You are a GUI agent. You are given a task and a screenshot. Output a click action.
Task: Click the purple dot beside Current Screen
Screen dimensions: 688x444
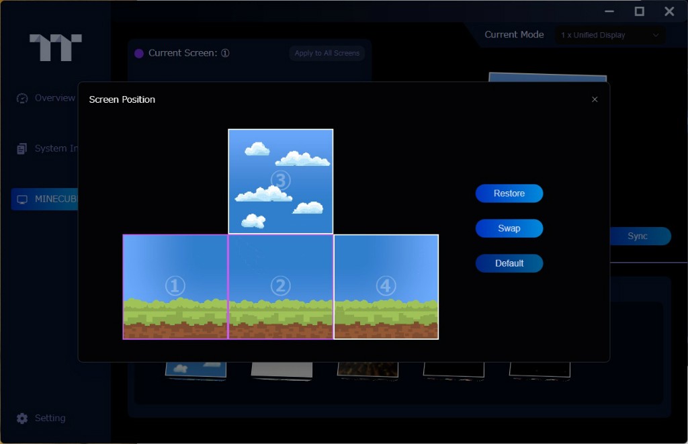(x=139, y=54)
